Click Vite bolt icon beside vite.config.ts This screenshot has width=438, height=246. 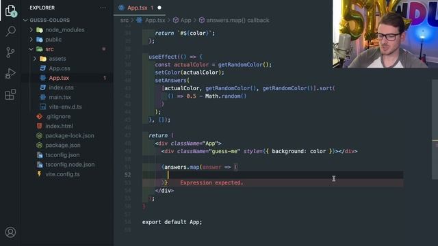pyautogui.click(x=40, y=174)
